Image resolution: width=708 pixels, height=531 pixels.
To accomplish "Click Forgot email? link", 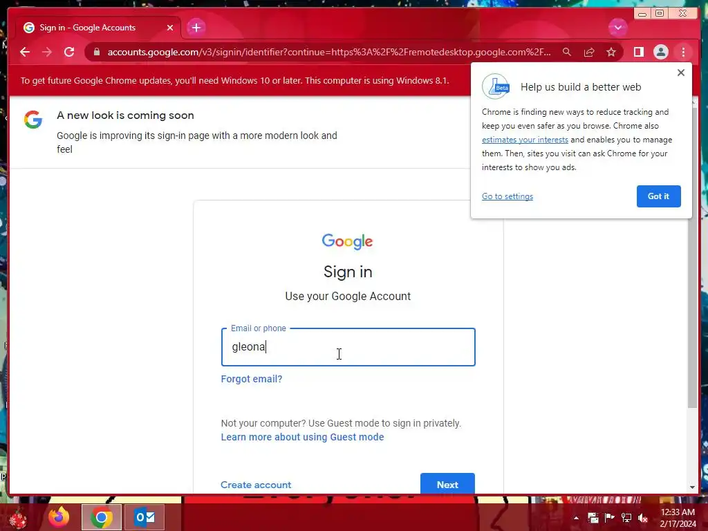I will 252,379.
